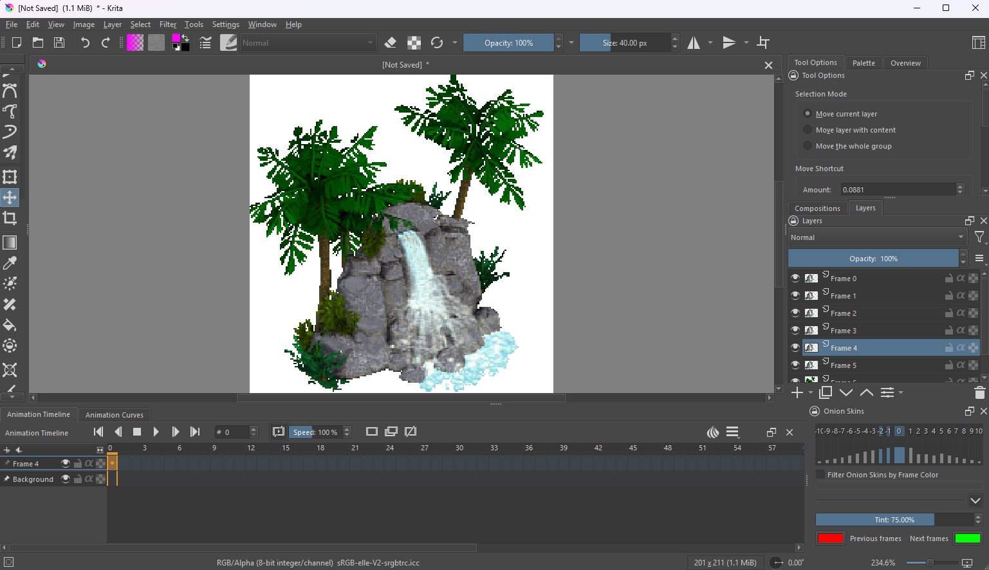Screen dimensions: 989x570
Task: Select the Fill bucket tool
Action: 10,325
